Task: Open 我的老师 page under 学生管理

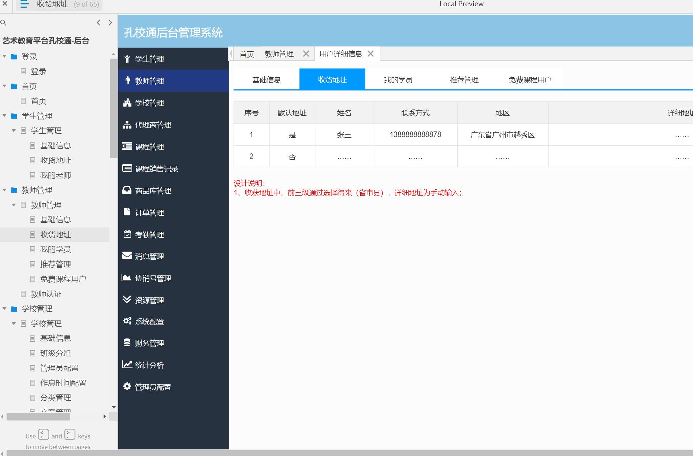Action: [x=55, y=175]
